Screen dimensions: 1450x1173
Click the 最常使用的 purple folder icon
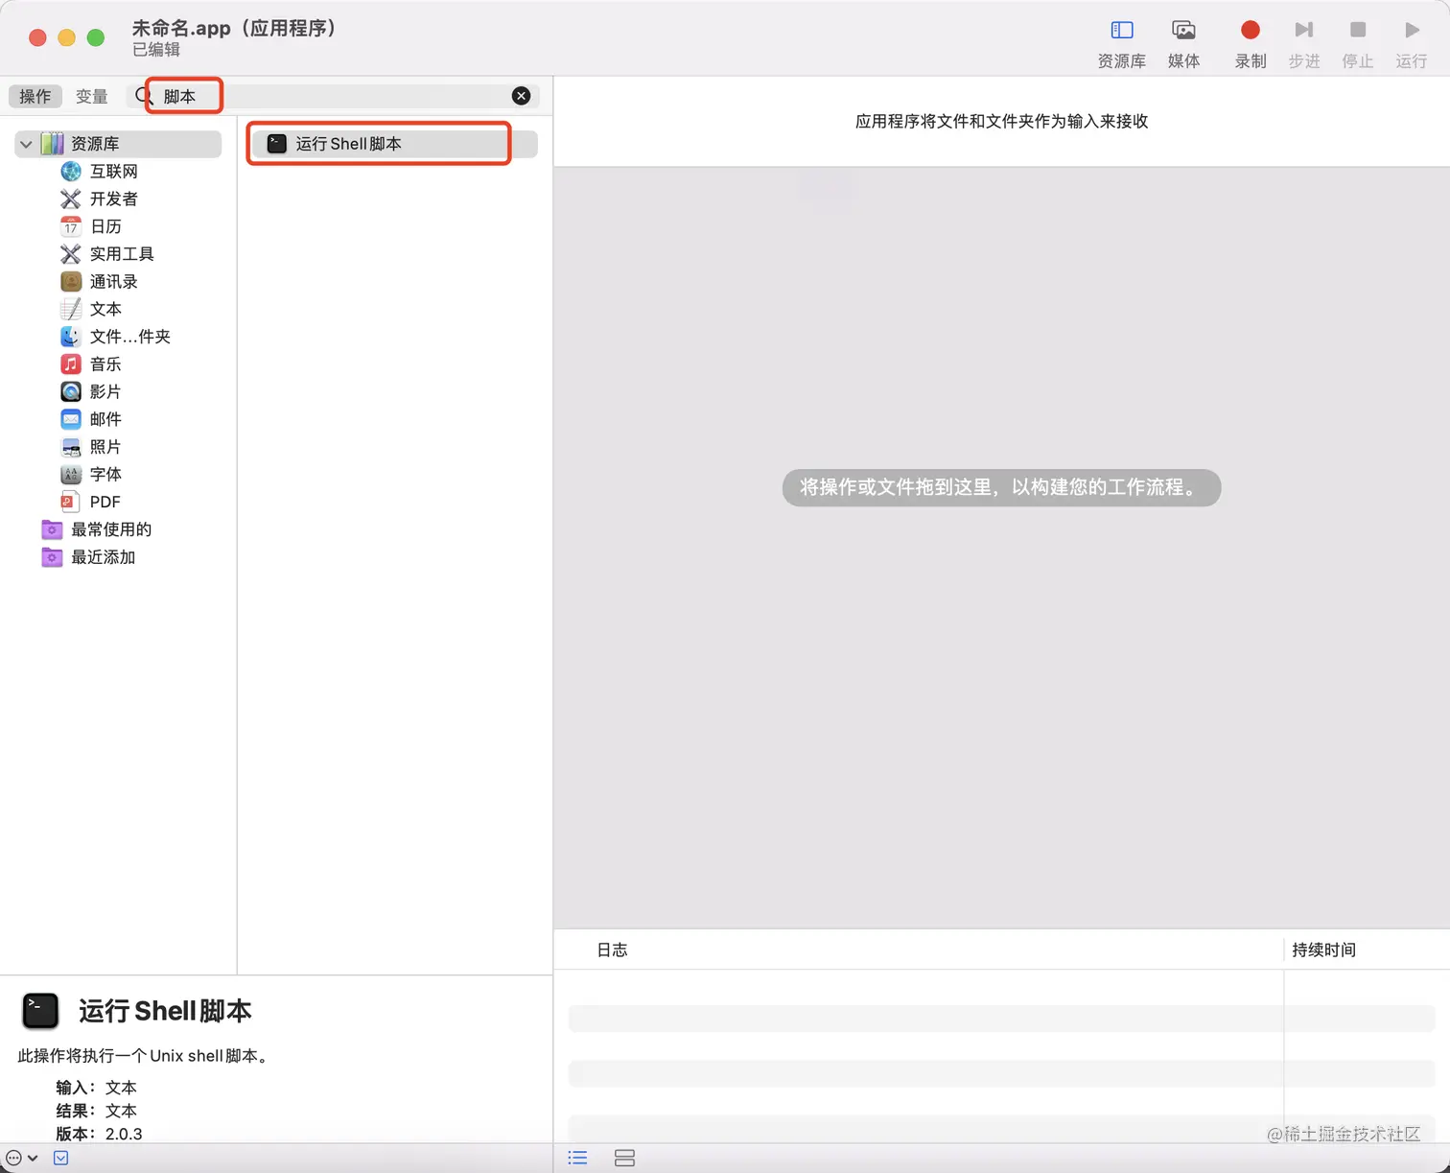point(52,529)
